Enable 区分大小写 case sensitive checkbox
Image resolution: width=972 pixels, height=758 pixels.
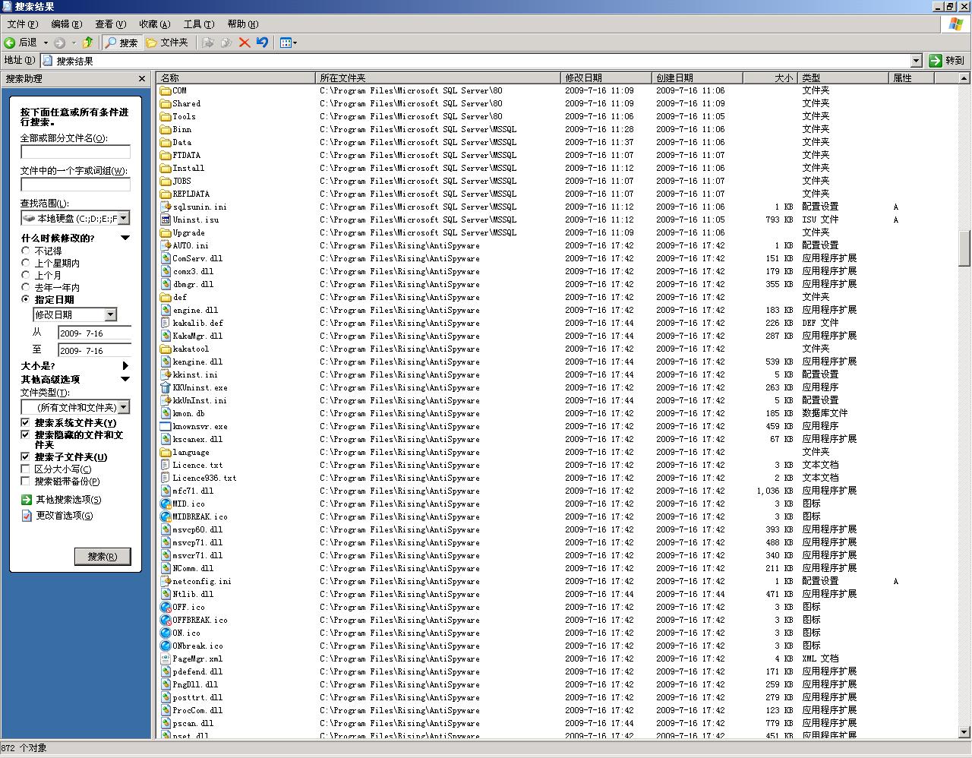25,469
